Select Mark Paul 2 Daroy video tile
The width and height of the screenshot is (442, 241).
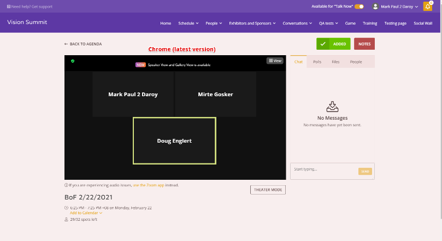tap(133, 94)
